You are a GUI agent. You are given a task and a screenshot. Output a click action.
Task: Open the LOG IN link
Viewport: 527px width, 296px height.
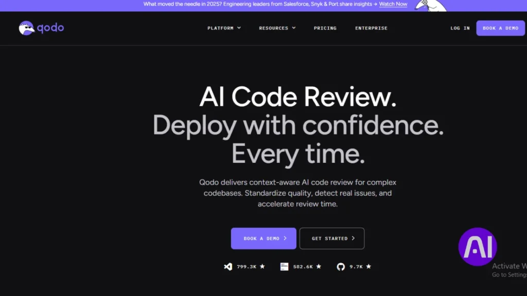(x=460, y=28)
